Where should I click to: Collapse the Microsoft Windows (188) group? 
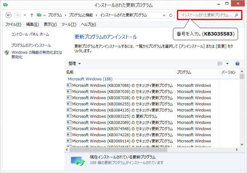[x=90, y=79]
